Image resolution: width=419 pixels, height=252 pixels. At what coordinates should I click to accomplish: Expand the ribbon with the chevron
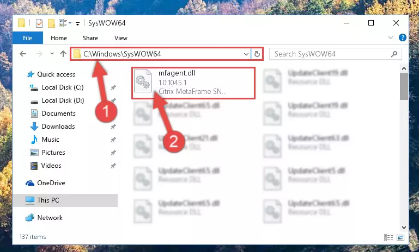(x=391, y=37)
